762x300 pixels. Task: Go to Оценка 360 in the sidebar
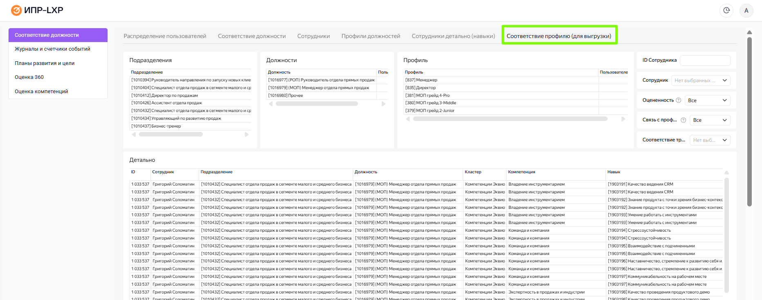click(x=29, y=77)
